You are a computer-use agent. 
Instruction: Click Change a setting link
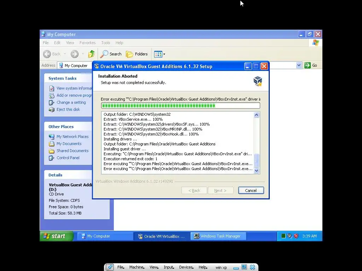pyautogui.click(x=67, y=102)
